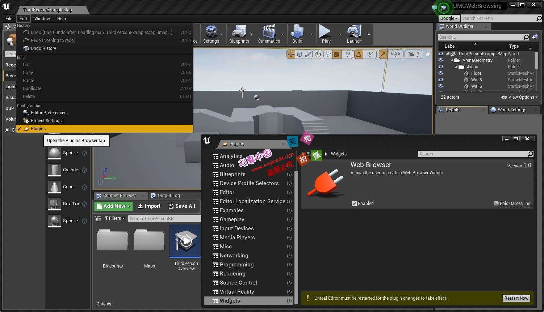This screenshot has height=312, width=544.
Task: Select the Widgets plugin category
Action: 249,301
